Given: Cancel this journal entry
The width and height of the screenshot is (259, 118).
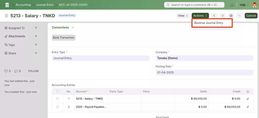Looking at the screenshot, I should pos(251,16).
